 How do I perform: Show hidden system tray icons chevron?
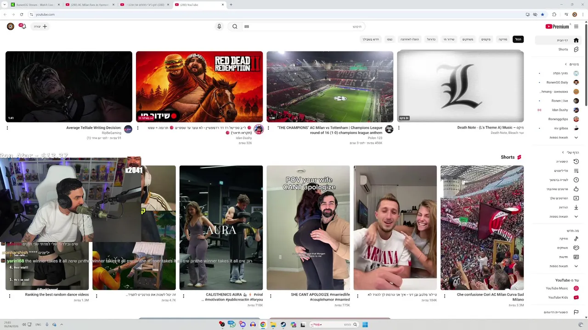(x=62, y=324)
